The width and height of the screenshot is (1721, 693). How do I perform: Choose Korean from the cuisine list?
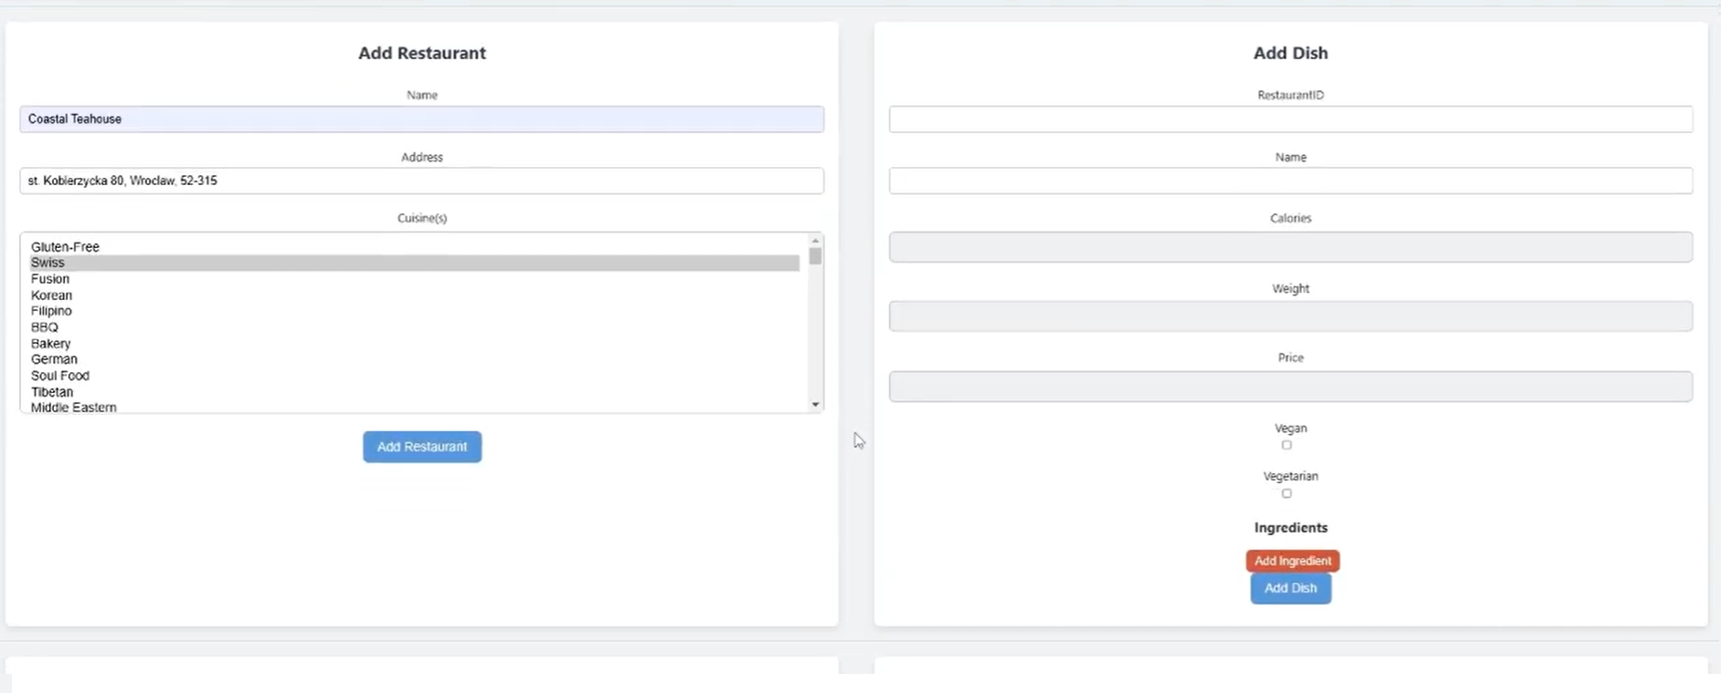(51, 295)
